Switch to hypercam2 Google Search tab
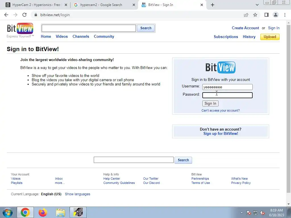 [101, 5]
